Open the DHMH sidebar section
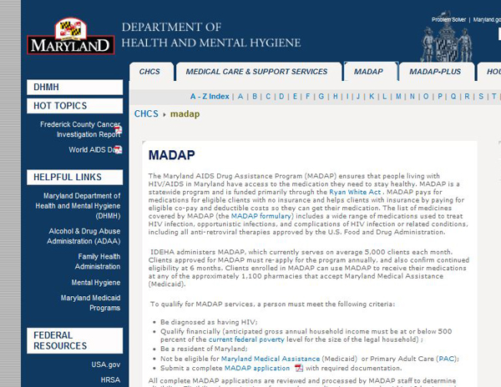 pyautogui.click(x=75, y=87)
